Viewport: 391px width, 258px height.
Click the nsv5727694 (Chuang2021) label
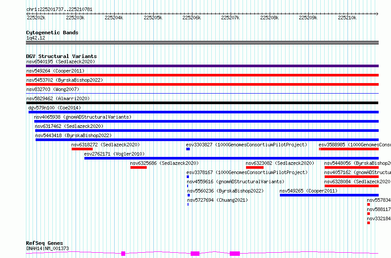217,200
